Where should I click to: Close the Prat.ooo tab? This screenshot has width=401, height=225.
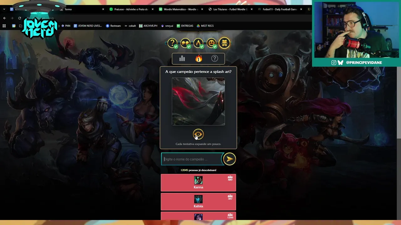tap(153, 9)
